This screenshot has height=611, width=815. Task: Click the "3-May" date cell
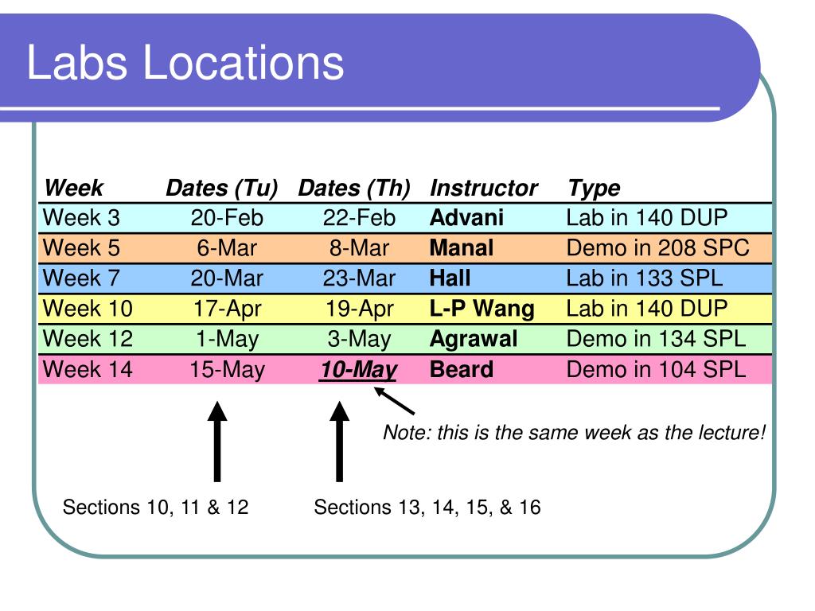[x=359, y=339]
